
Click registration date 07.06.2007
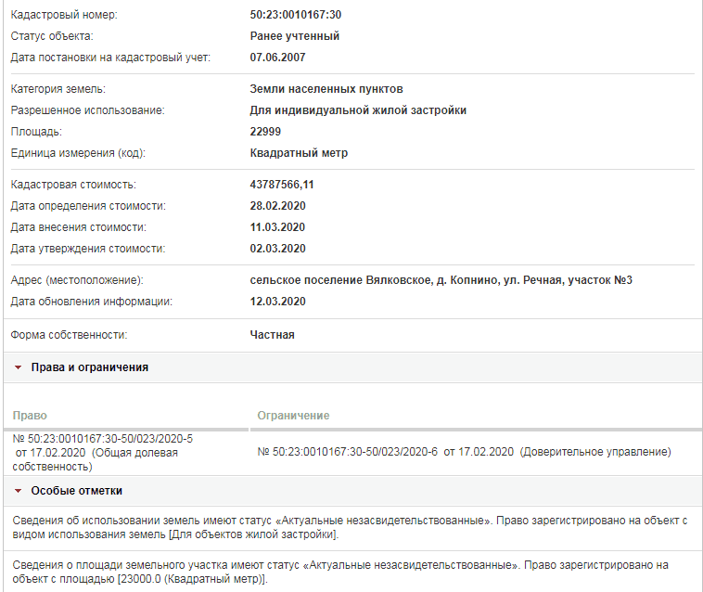pos(277,58)
